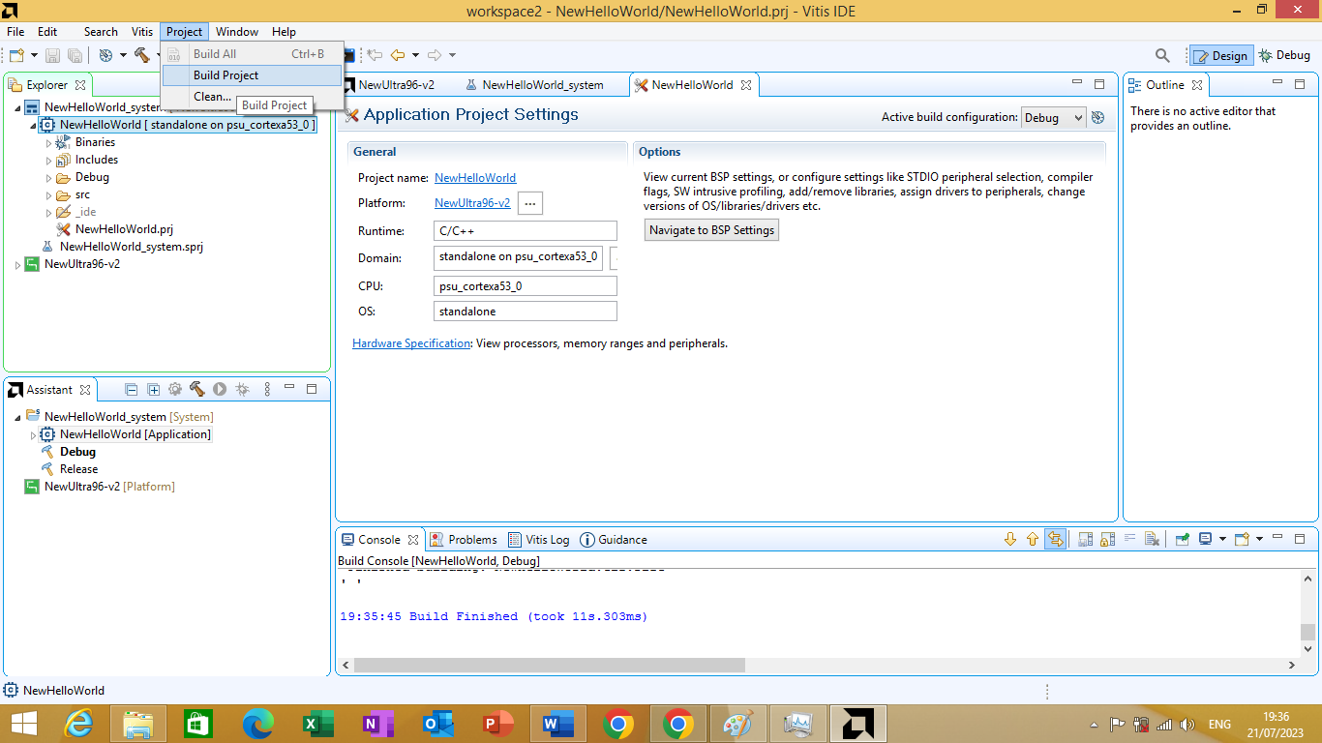The image size is (1322, 743).
Task: Click the Save All toolbar icon
Action: click(x=74, y=55)
